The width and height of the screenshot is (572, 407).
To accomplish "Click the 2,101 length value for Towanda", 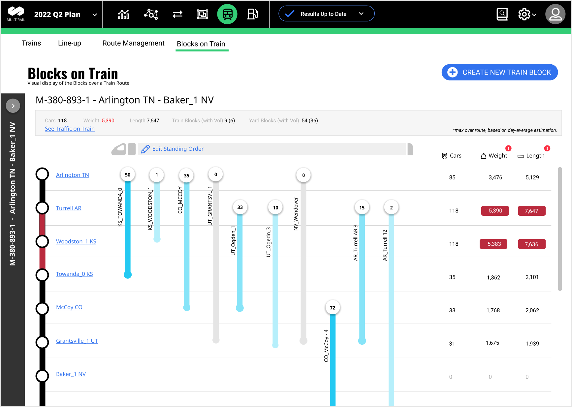I will click(532, 277).
